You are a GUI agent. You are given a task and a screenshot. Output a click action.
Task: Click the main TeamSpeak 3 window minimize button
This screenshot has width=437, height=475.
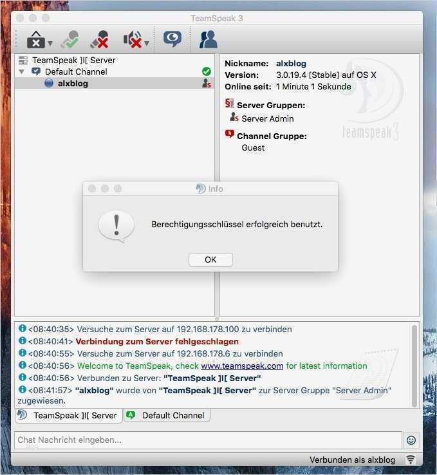pyautogui.click(x=33, y=18)
